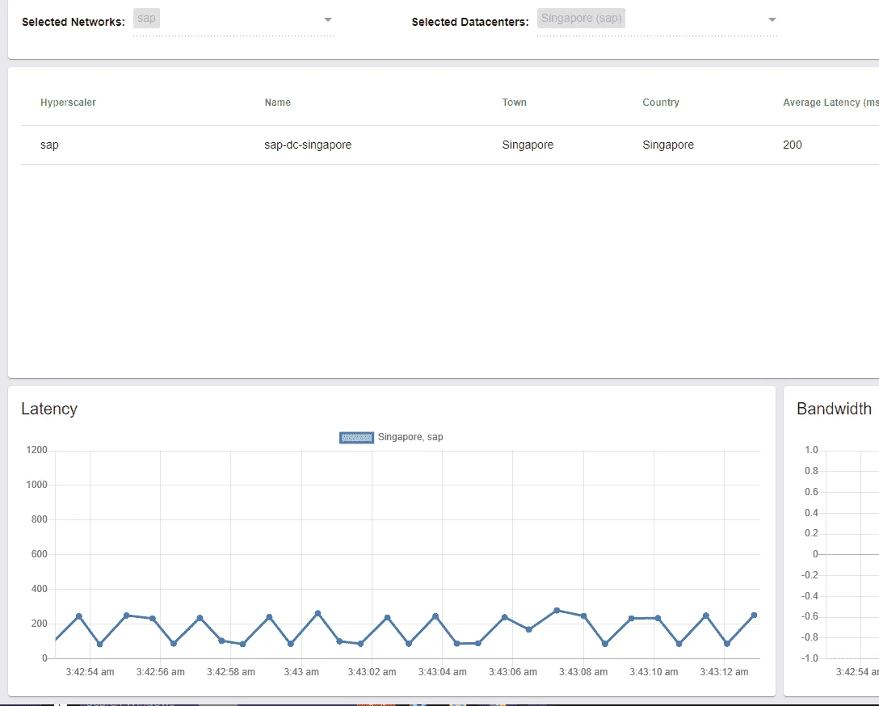The width and height of the screenshot is (879, 706).
Task: Click the 3:43 am axis label
Action: (x=301, y=672)
